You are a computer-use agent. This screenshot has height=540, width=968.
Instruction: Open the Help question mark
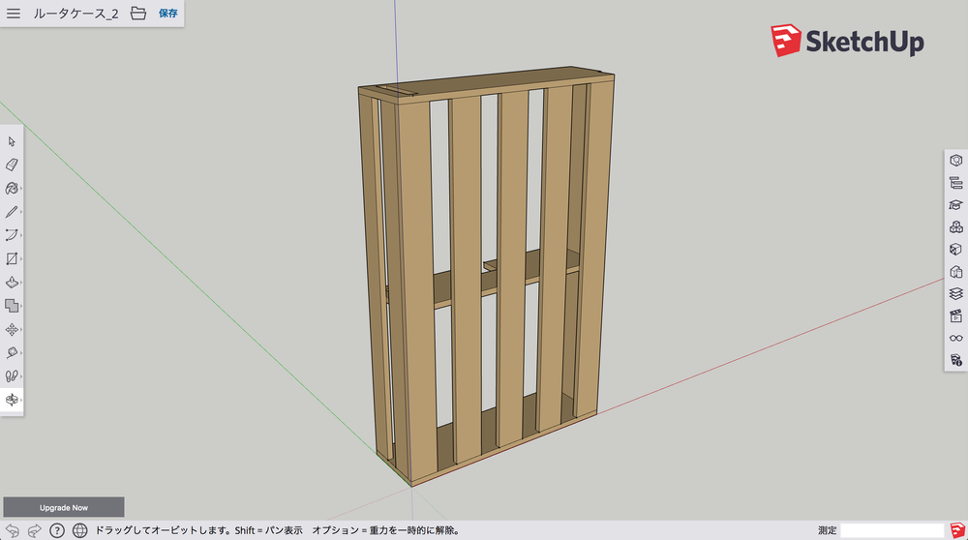click(x=57, y=530)
